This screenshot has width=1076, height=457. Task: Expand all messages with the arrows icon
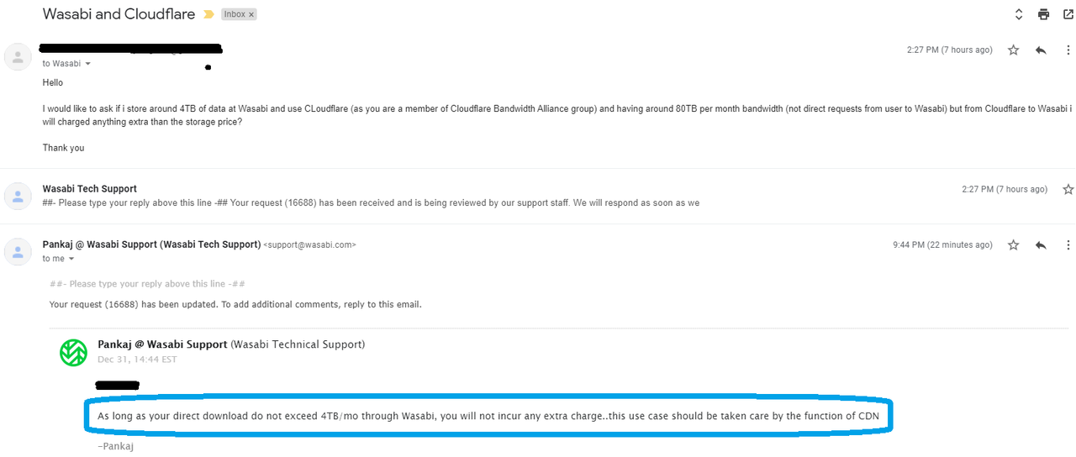[1019, 14]
